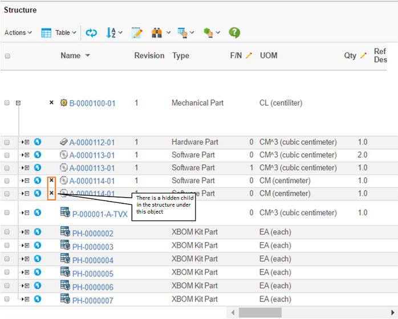Collapse the B-0000100-01 root tree node
This screenshot has width=398, height=319.
point(18,103)
